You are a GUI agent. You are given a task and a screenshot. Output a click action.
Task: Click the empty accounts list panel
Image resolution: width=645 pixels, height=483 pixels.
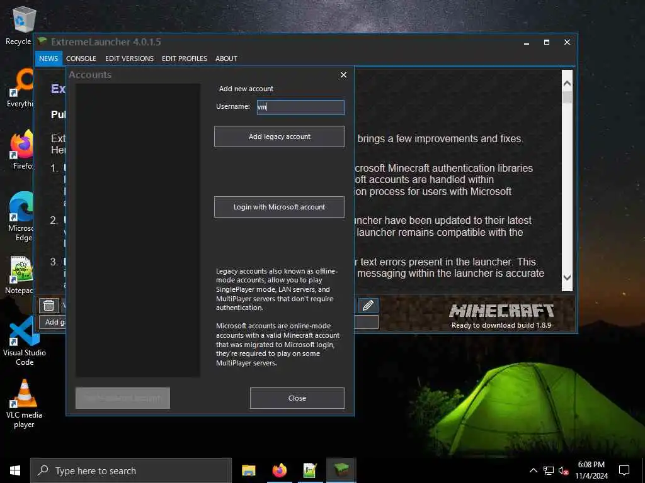click(x=138, y=230)
